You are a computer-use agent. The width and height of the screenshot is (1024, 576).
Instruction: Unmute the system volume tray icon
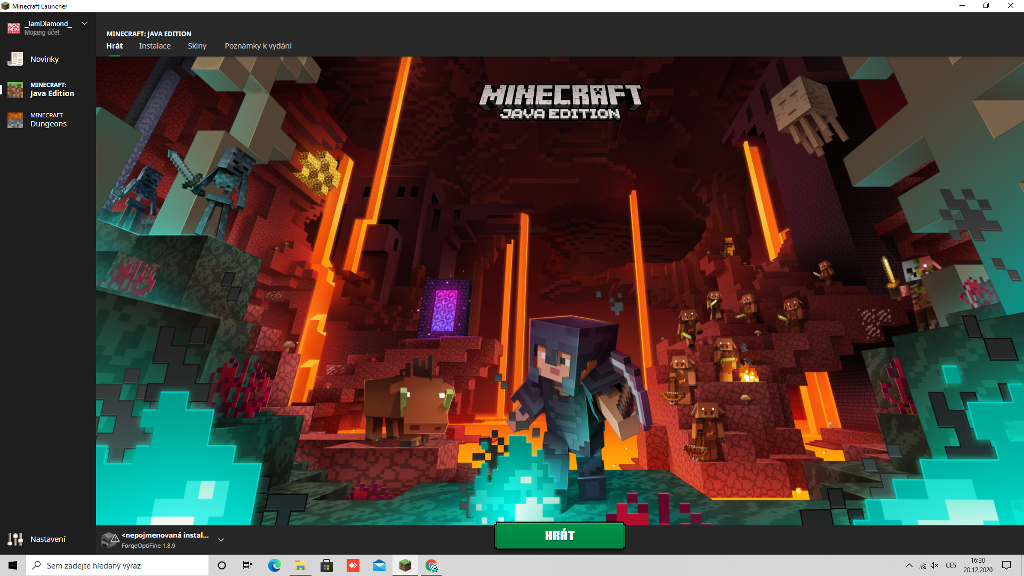tap(934, 565)
